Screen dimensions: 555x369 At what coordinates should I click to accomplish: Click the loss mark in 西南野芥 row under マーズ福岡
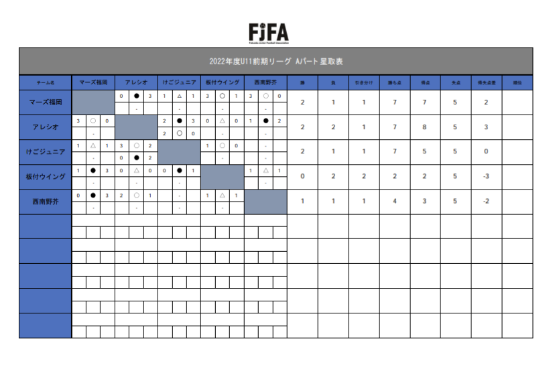[93, 196]
